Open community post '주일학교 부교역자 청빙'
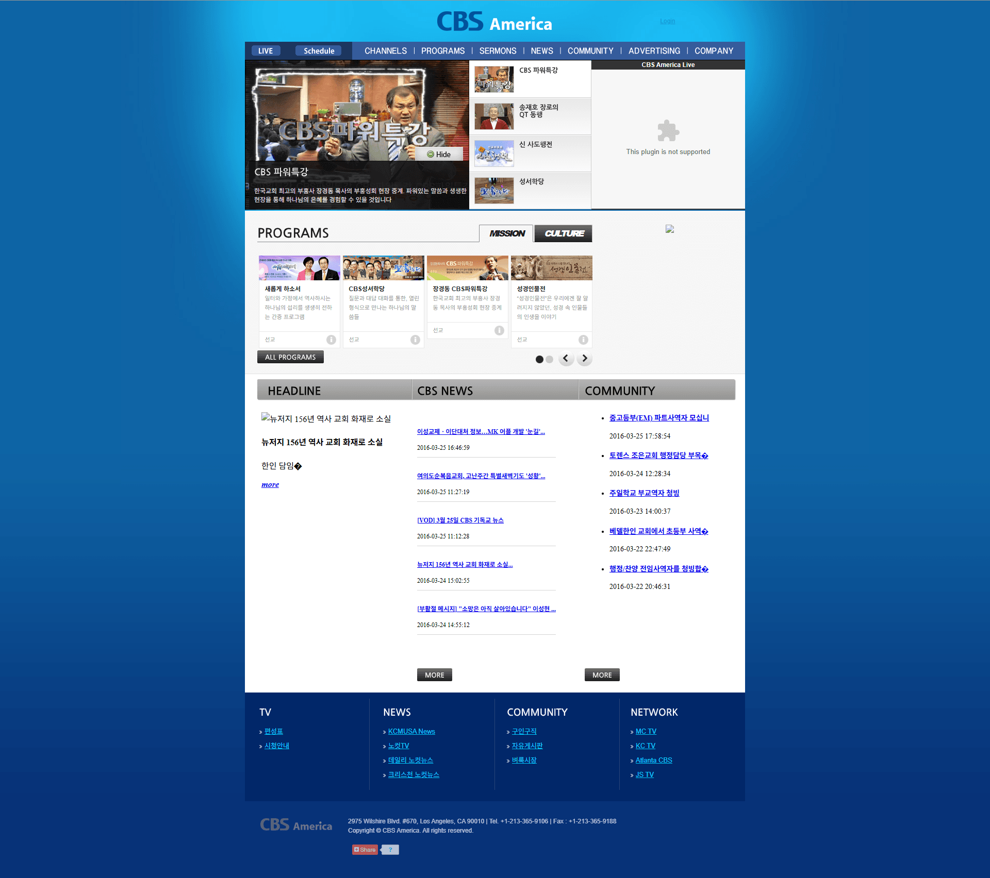This screenshot has width=990, height=878. [x=645, y=493]
